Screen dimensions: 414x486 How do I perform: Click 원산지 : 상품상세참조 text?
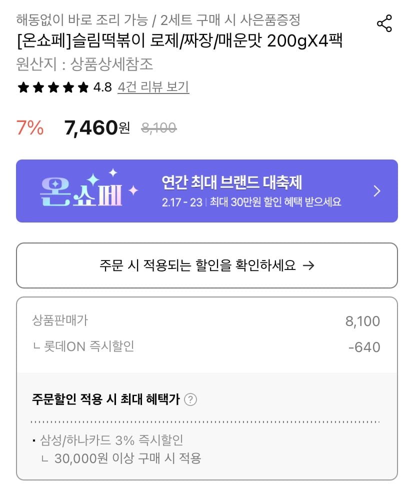pos(85,64)
